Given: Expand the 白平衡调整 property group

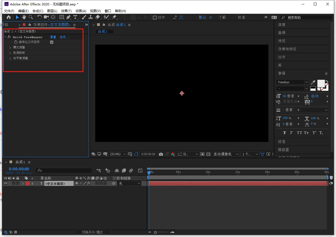Looking at the screenshot, I should point(10,58).
